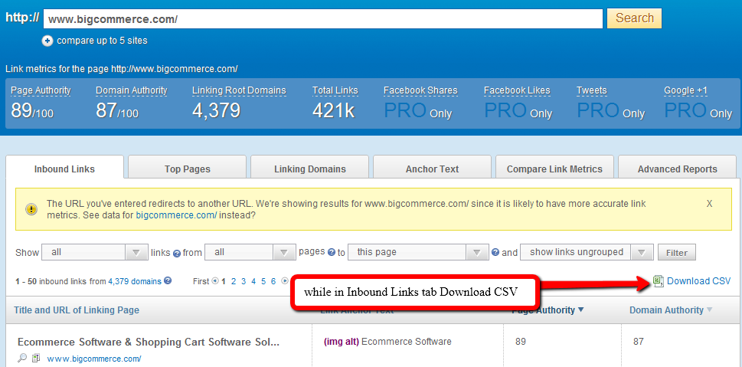Go to results page 5
This screenshot has width=742, height=367.
263,281
